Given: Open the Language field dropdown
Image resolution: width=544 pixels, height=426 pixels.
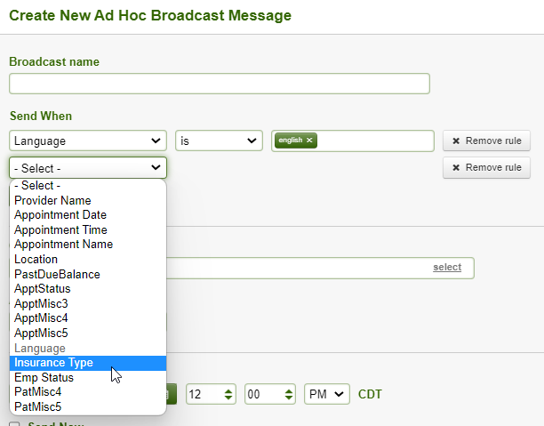Looking at the screenshot, I should point(88,141).
